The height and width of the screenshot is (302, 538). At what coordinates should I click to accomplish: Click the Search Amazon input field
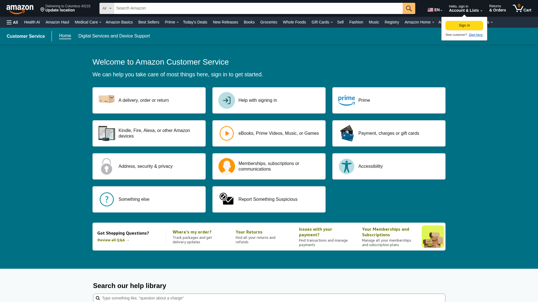[258, 8]
